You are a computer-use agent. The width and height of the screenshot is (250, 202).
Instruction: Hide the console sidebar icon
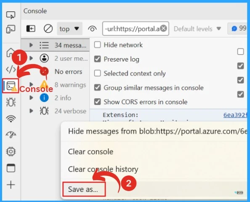tap(31, 29)
